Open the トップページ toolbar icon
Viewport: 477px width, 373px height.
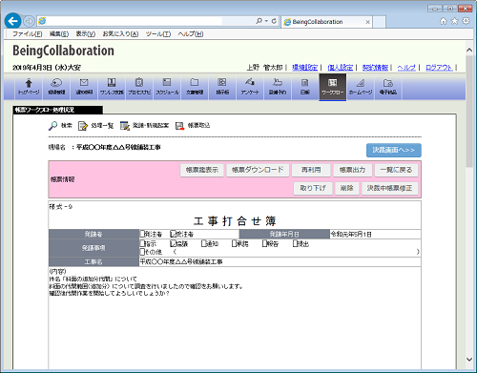click(29, 87)
